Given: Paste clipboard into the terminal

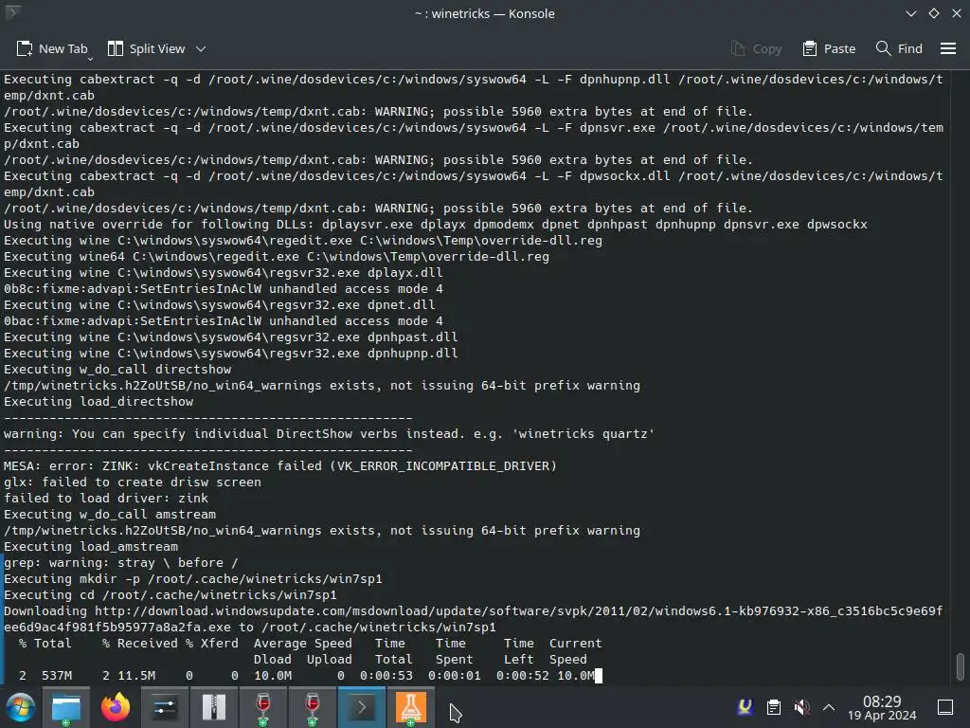Looking at the screenshot, I should (829, 48).
